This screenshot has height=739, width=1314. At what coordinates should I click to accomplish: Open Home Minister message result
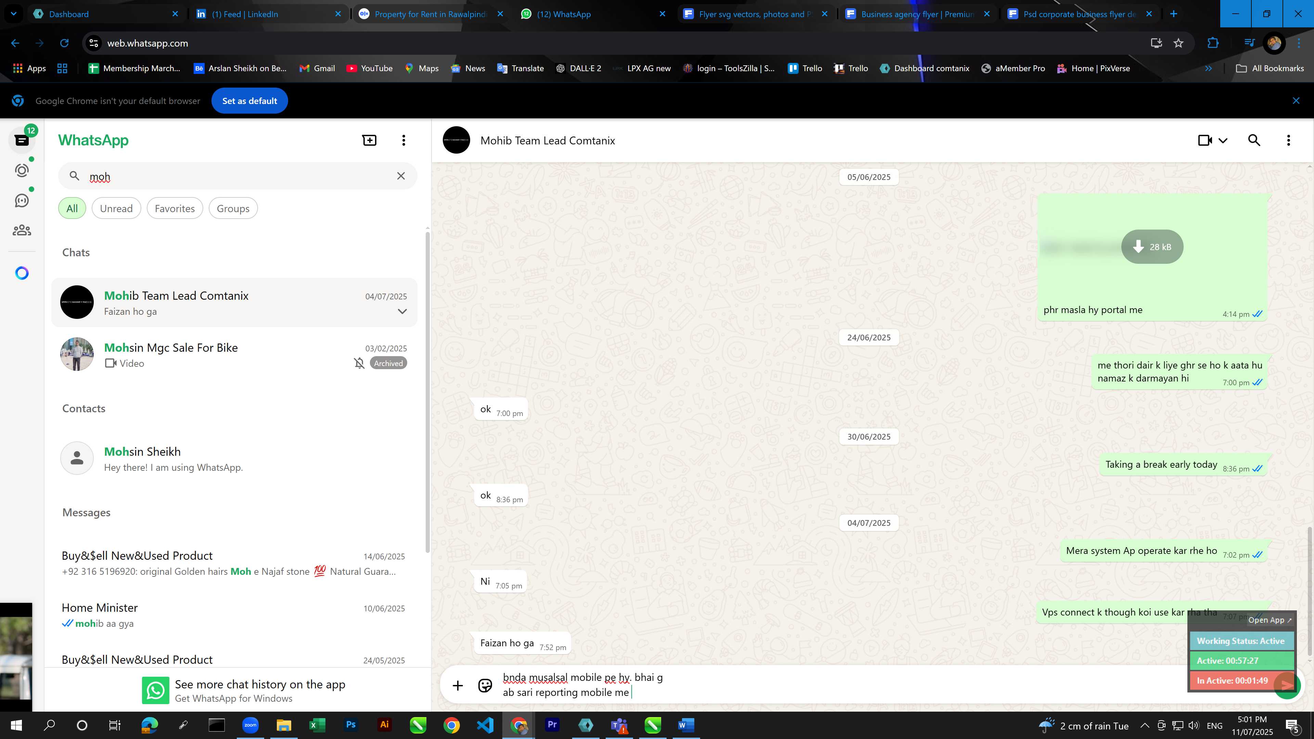[x=234, y=615]
